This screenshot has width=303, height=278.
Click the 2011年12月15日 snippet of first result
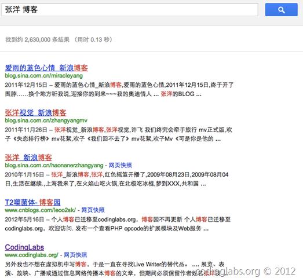[x=119, y=89]
